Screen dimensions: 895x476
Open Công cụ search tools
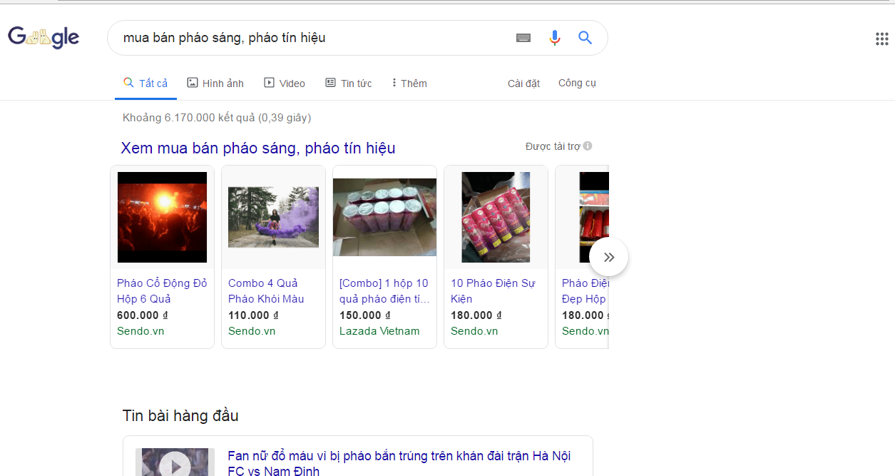click(x=577, y=83)
